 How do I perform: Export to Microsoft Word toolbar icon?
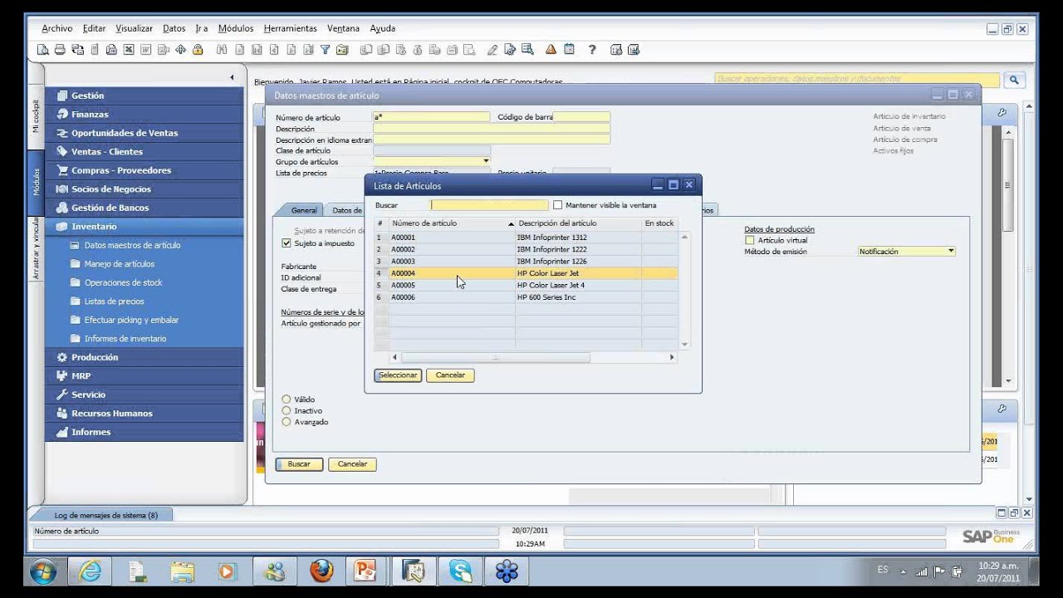(145, 50)
